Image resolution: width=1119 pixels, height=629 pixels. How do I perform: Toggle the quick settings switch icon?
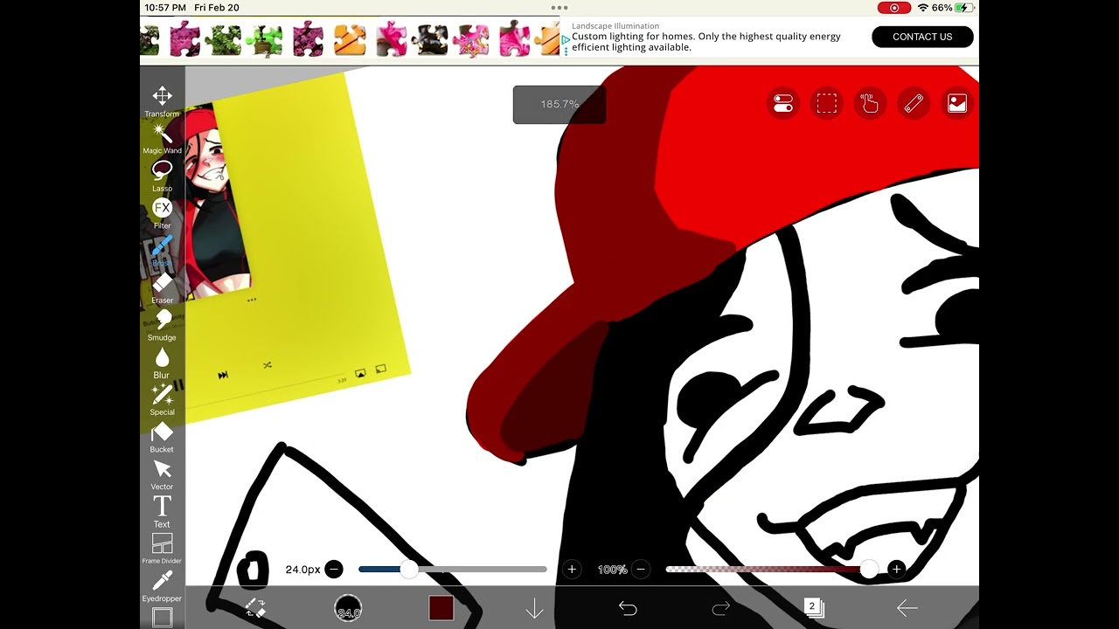pos(782,104)
